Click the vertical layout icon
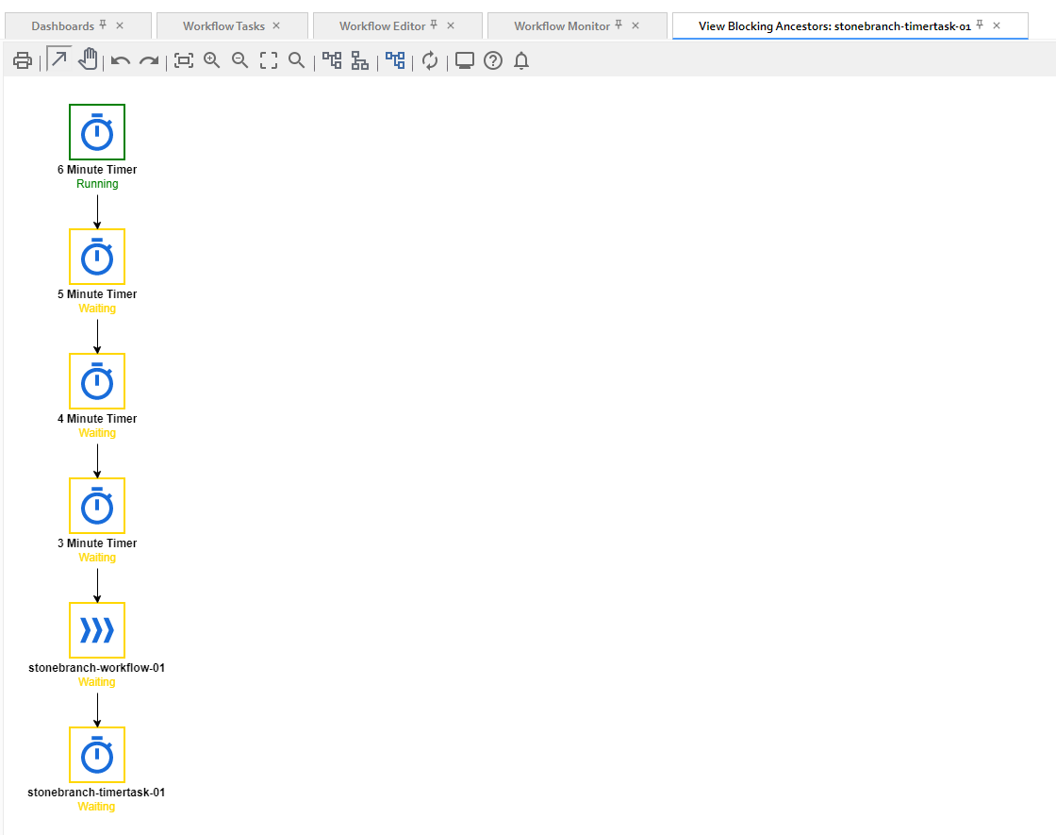1056x835 pixels. (360, 60)
